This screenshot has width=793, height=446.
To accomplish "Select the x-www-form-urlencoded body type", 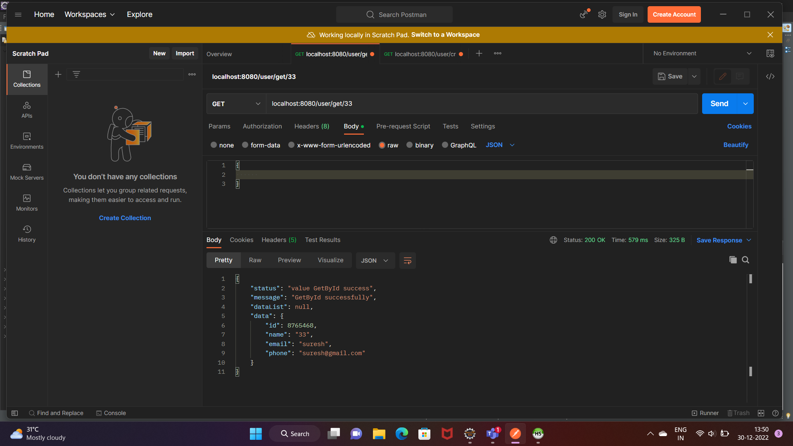I will click(x=329, y=145).
